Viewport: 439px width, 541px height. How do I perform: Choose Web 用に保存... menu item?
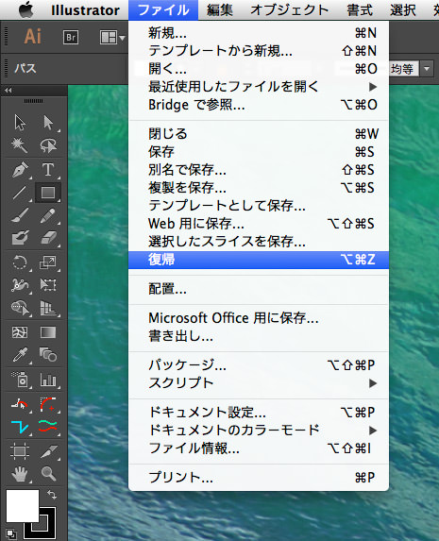(259, 224)
